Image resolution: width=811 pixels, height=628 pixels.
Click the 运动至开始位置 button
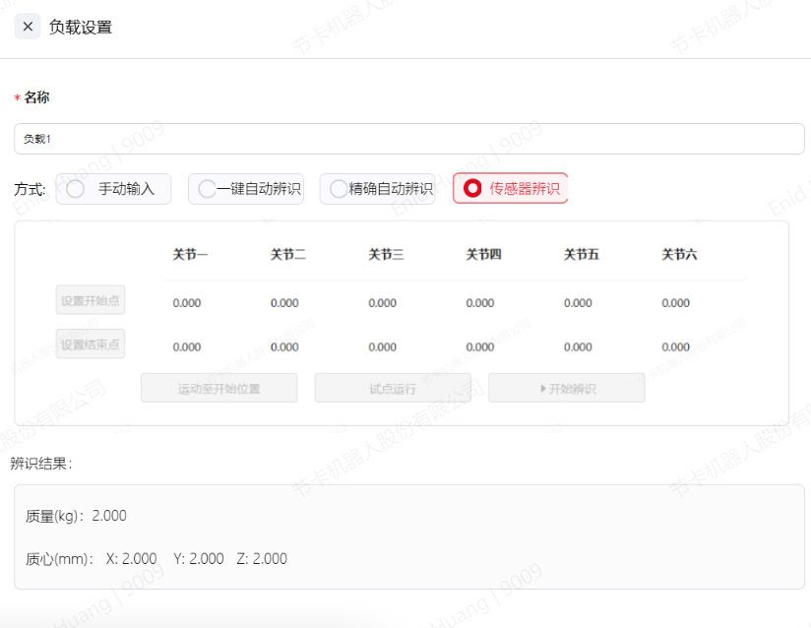(x=218, y=388)
